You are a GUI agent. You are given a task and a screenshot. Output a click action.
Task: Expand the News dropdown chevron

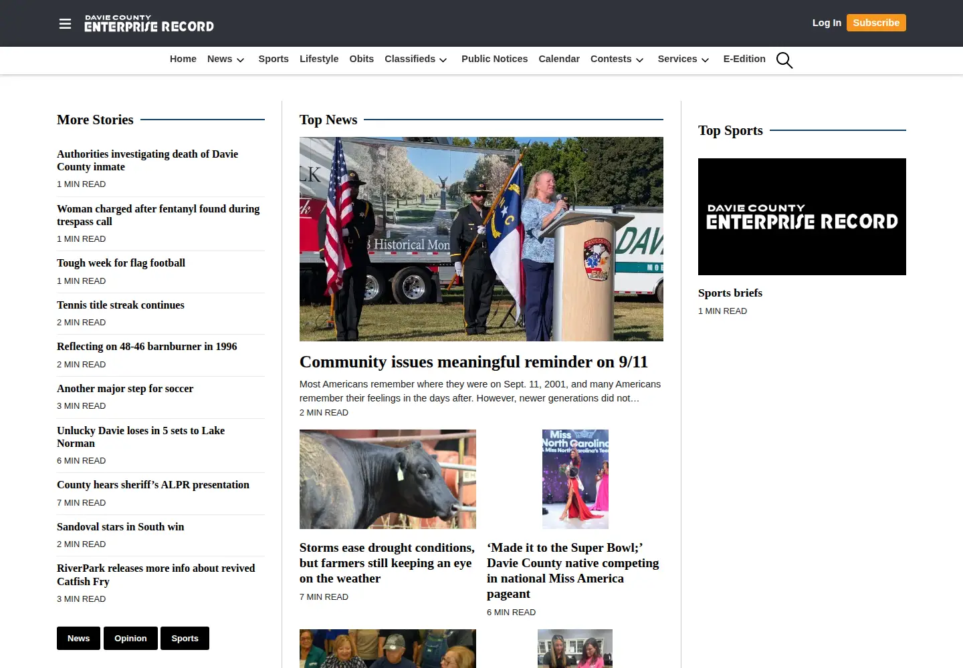coord(240,60)
